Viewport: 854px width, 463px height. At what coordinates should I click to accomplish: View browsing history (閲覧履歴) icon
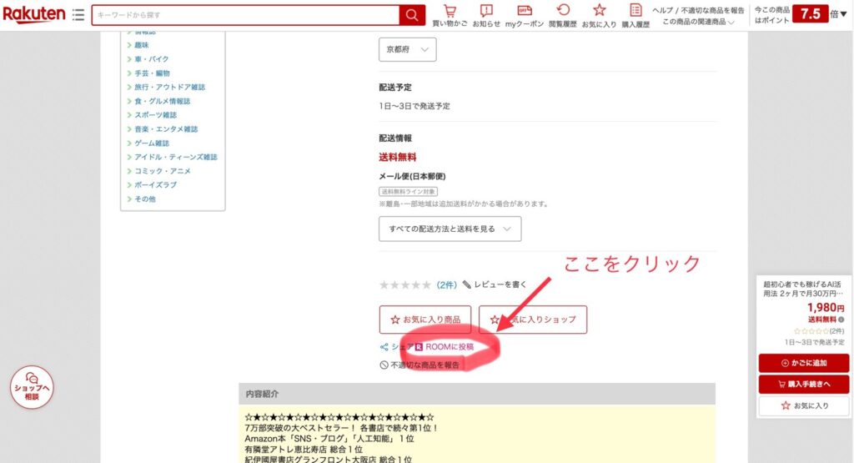[563, 15]
